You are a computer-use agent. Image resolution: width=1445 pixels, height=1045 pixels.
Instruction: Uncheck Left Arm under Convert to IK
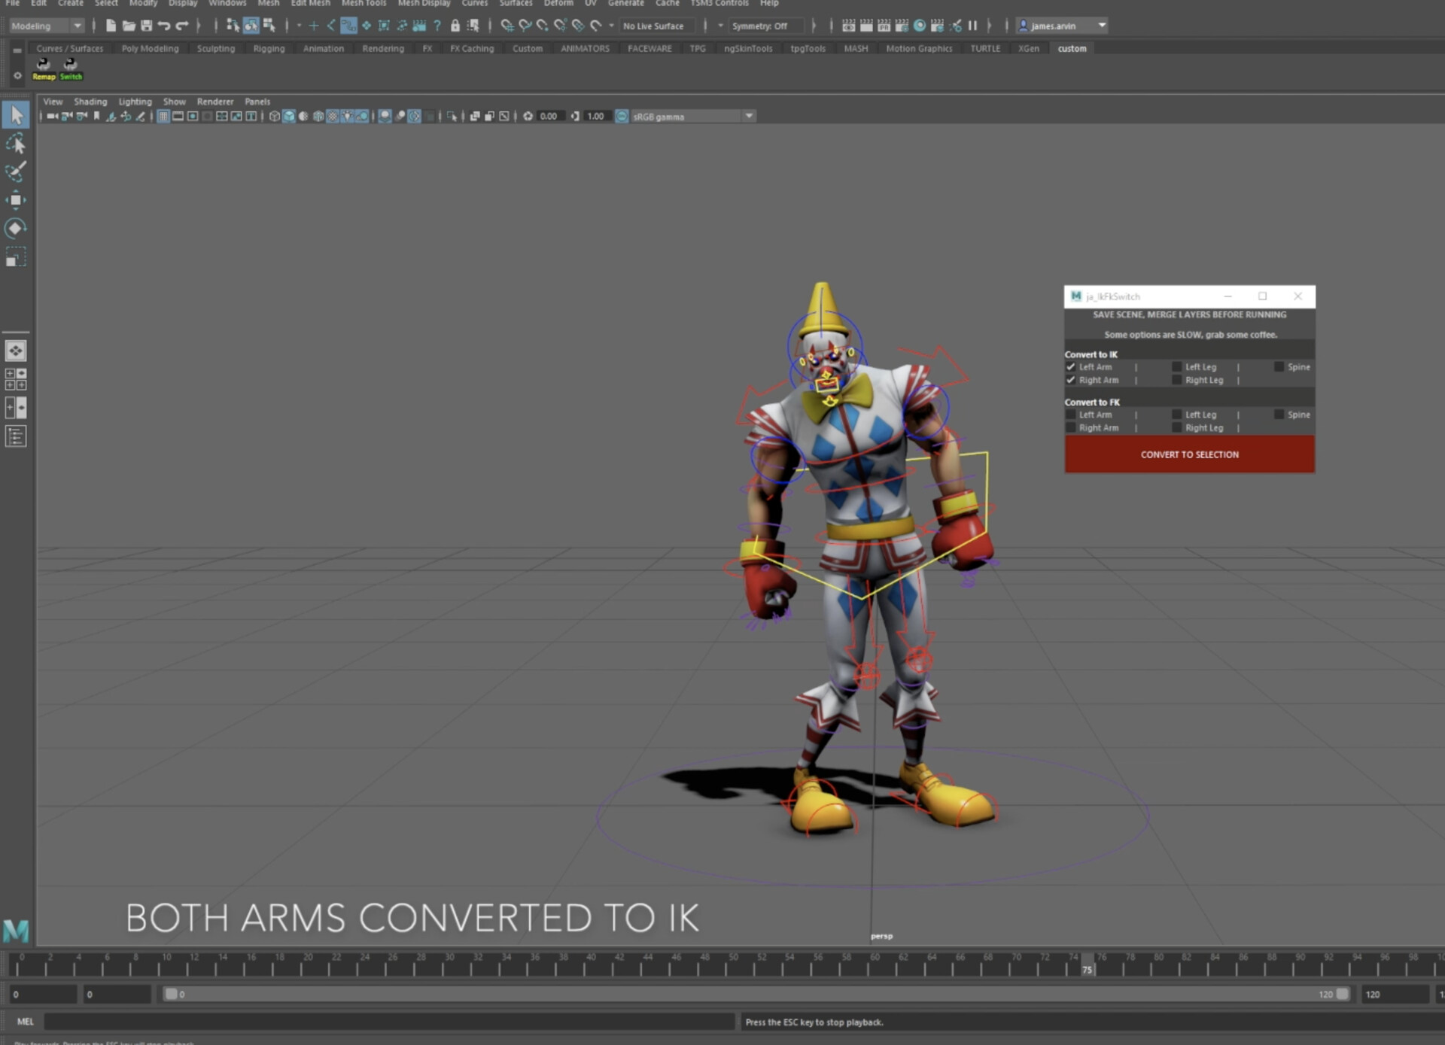(x=1071, y=367)
